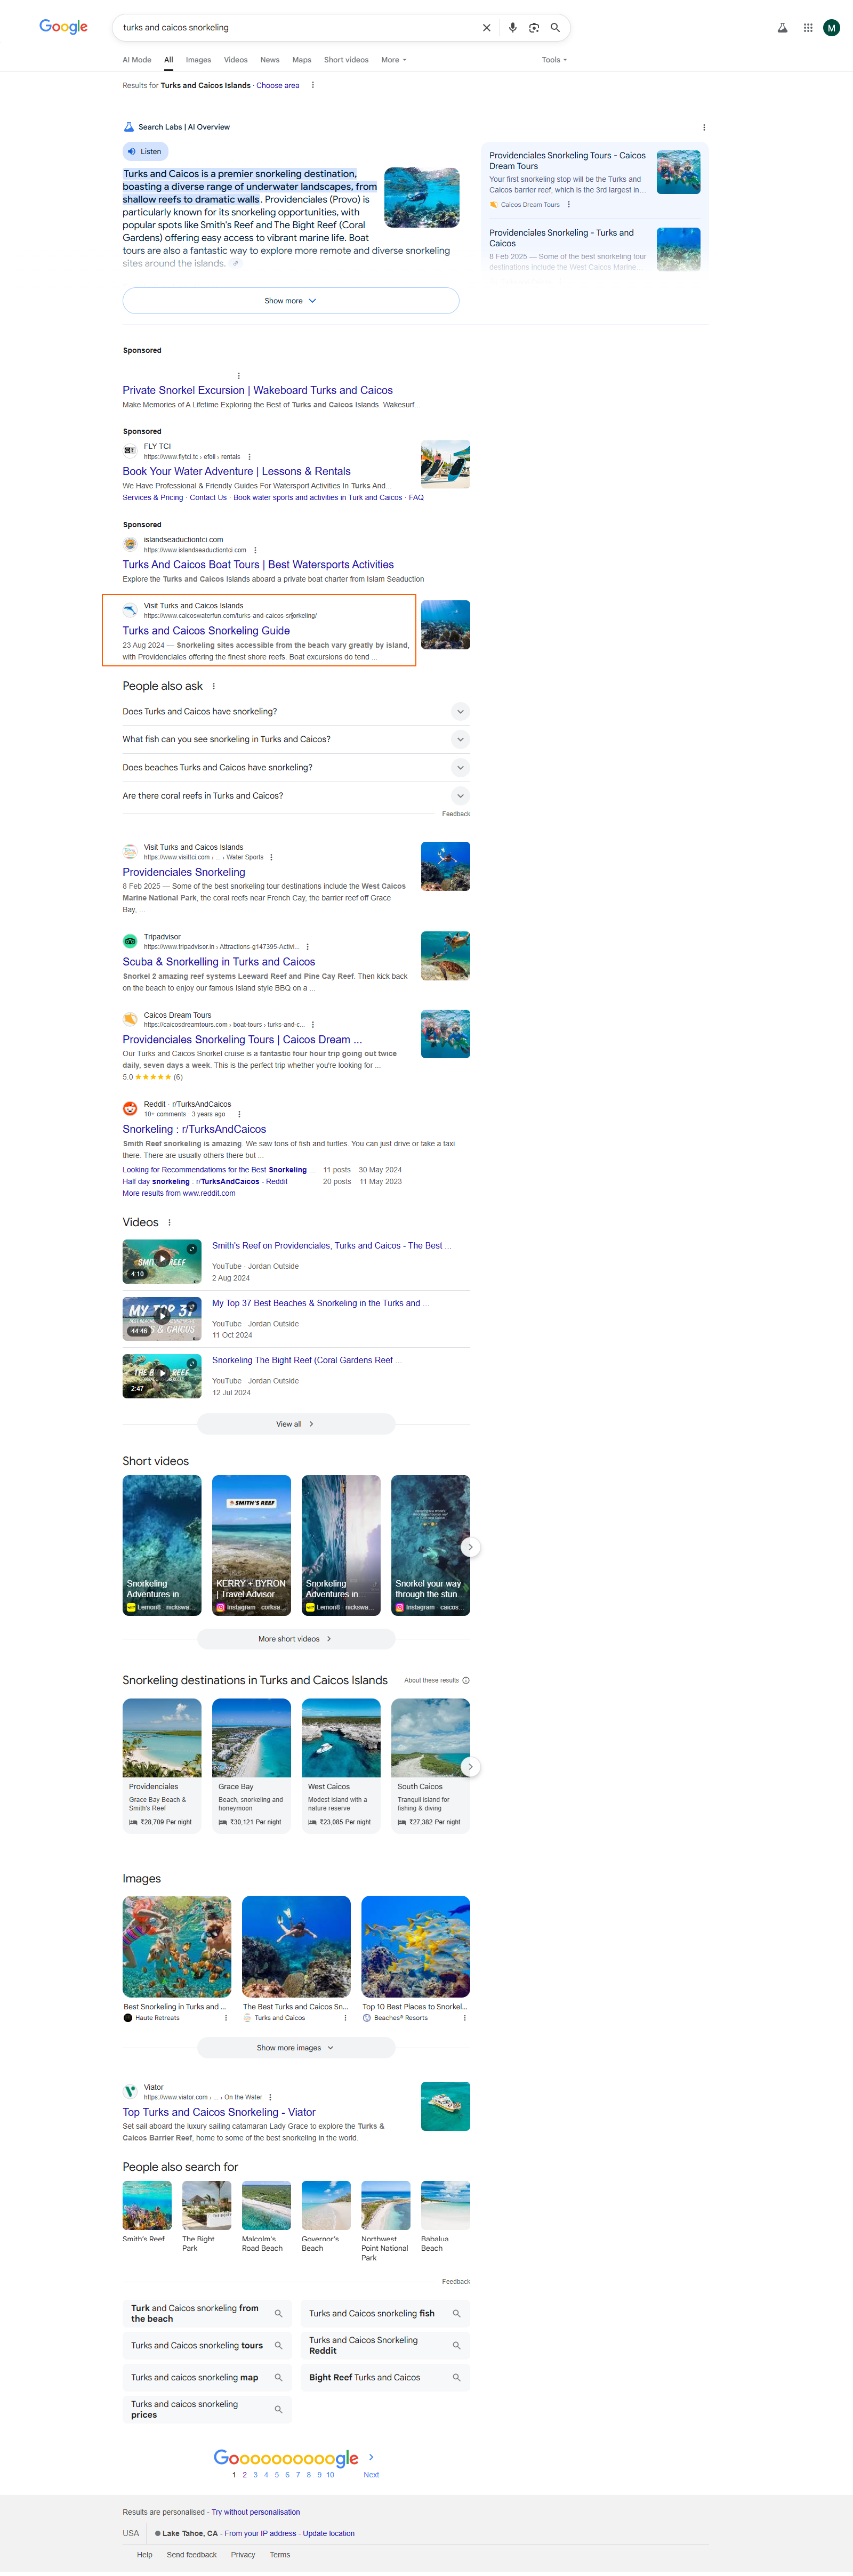Open Search Labs flask icon in header
853x2576 pixels.
coord(782,28)
